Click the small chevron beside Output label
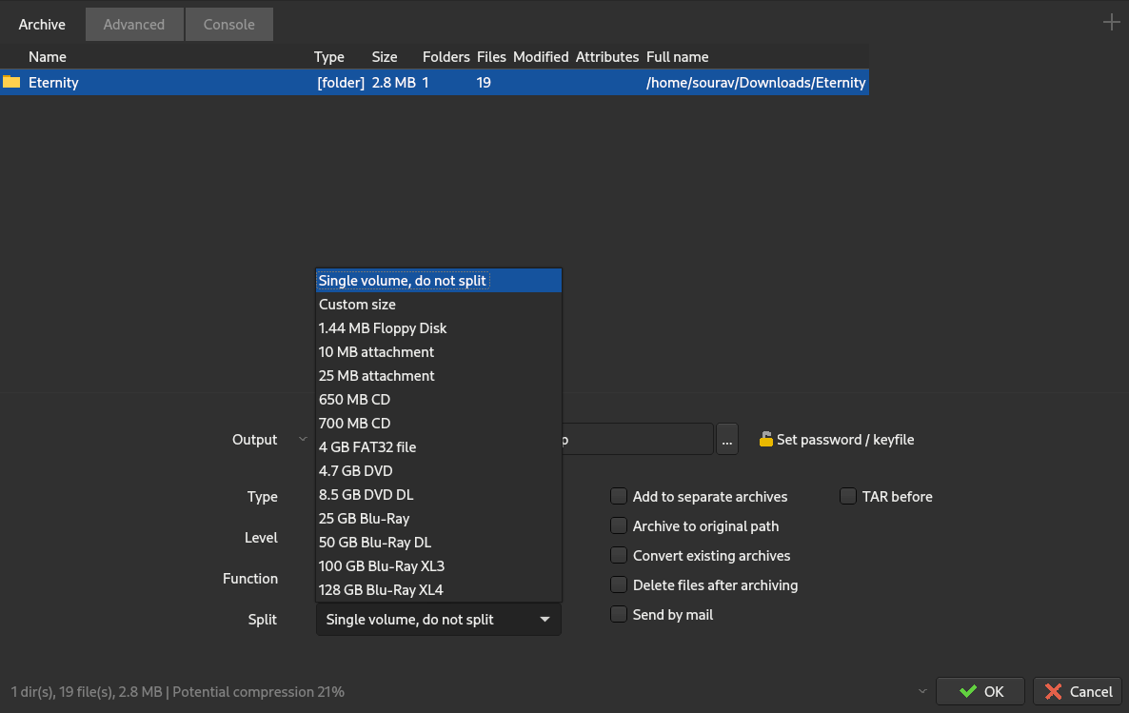 point(303,440)
